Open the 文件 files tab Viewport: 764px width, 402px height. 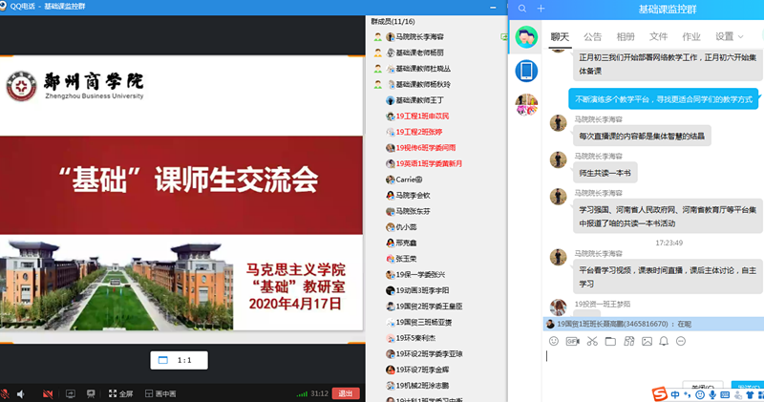pyautogui.click(x=658, y=36)
